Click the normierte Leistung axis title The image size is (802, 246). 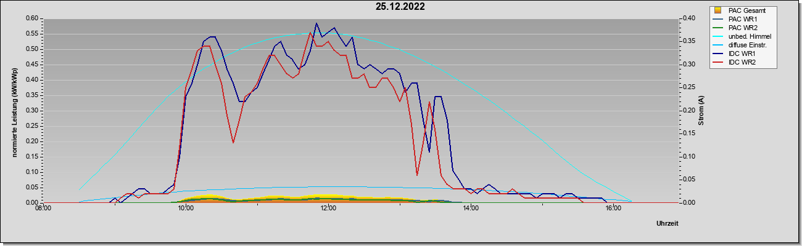(x=14, y=110)
